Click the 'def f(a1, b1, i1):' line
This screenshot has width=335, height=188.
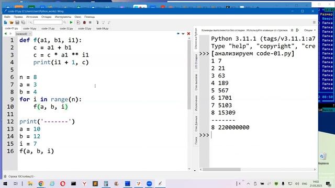(x=50, y=40)
